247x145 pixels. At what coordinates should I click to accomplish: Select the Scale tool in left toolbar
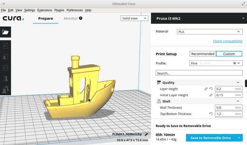pos(5,57)
